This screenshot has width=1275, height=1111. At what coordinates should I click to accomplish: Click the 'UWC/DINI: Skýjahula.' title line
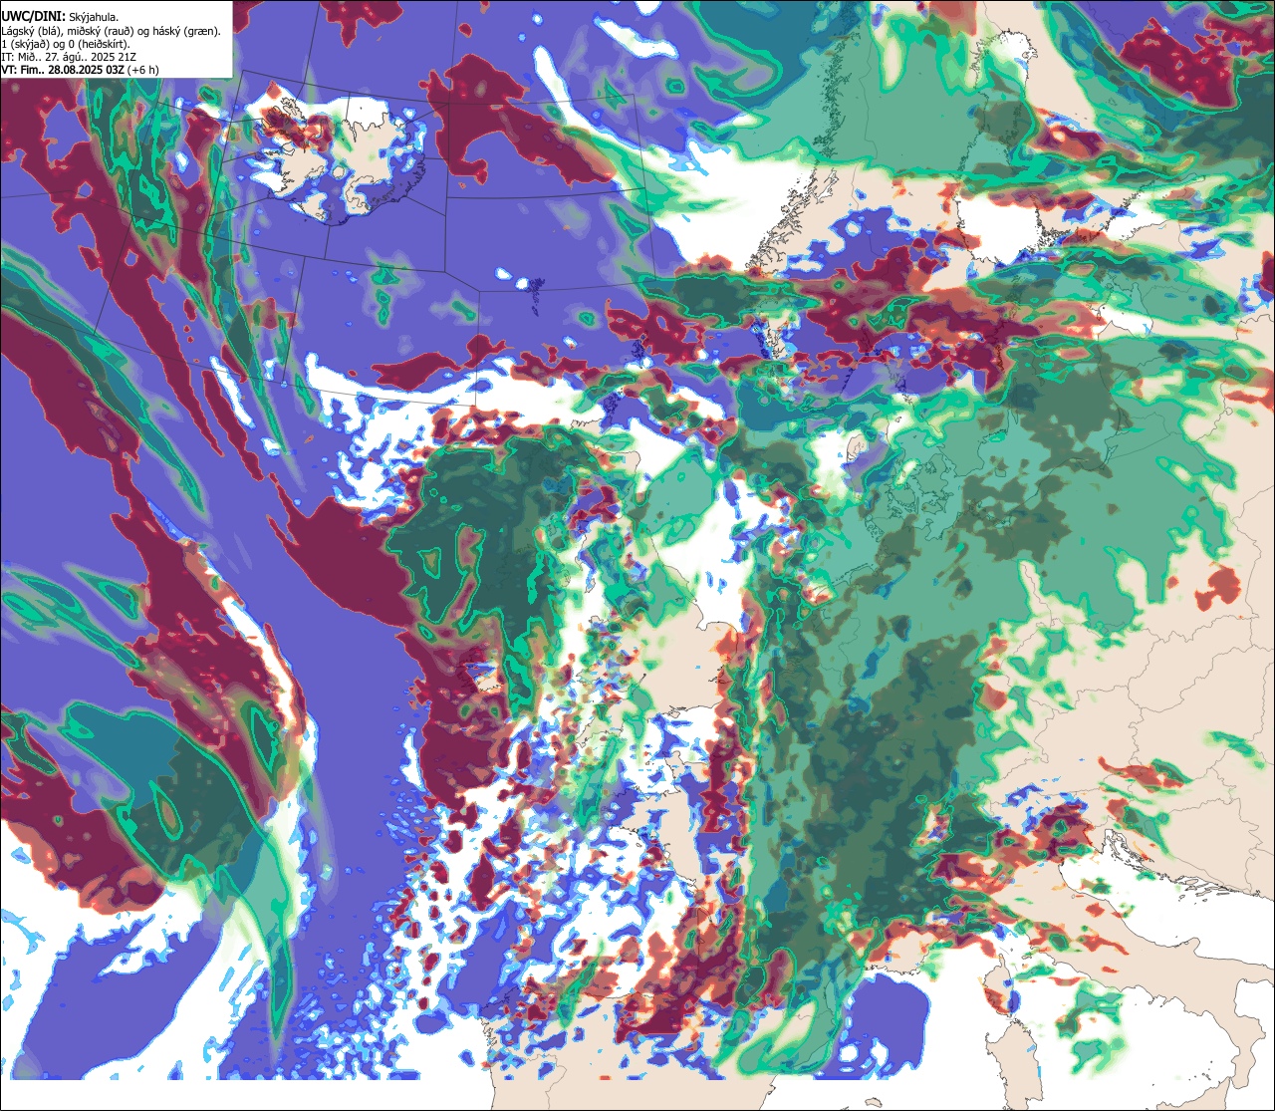click(60, 17)
